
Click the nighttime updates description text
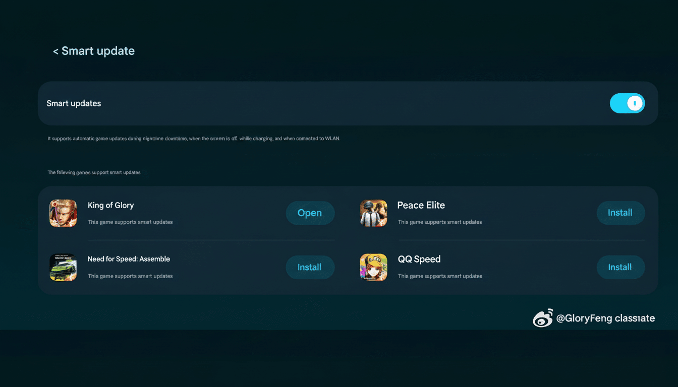[194, 138]
